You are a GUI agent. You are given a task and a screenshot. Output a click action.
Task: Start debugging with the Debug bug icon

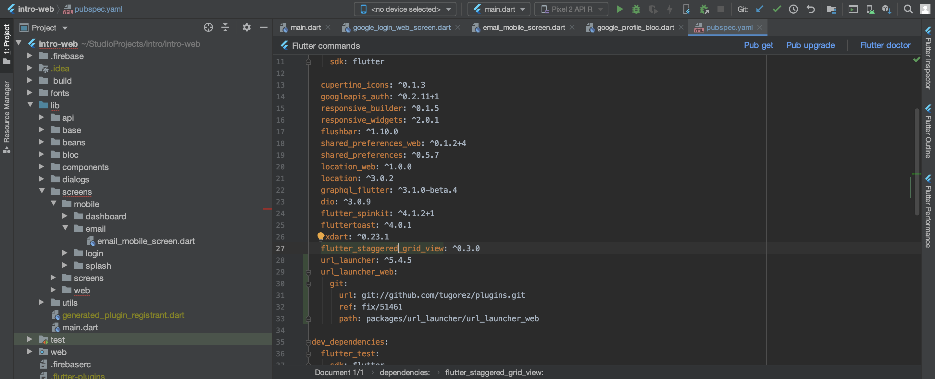[636, 9]
